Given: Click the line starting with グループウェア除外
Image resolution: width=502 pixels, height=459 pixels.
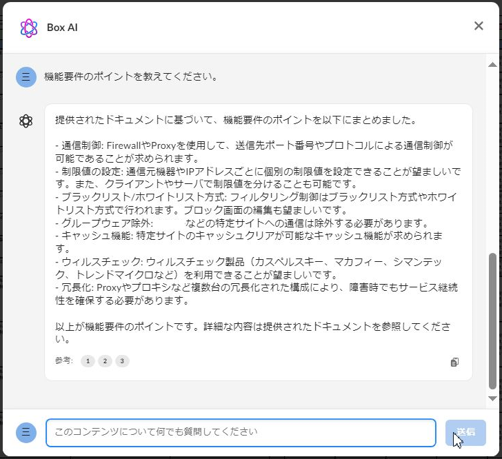Looking at the screenshot, I should coord(242,223).
